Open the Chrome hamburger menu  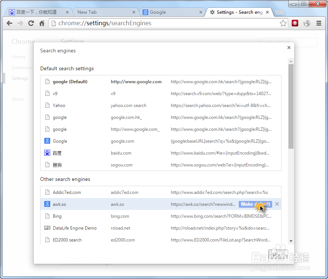319,23
